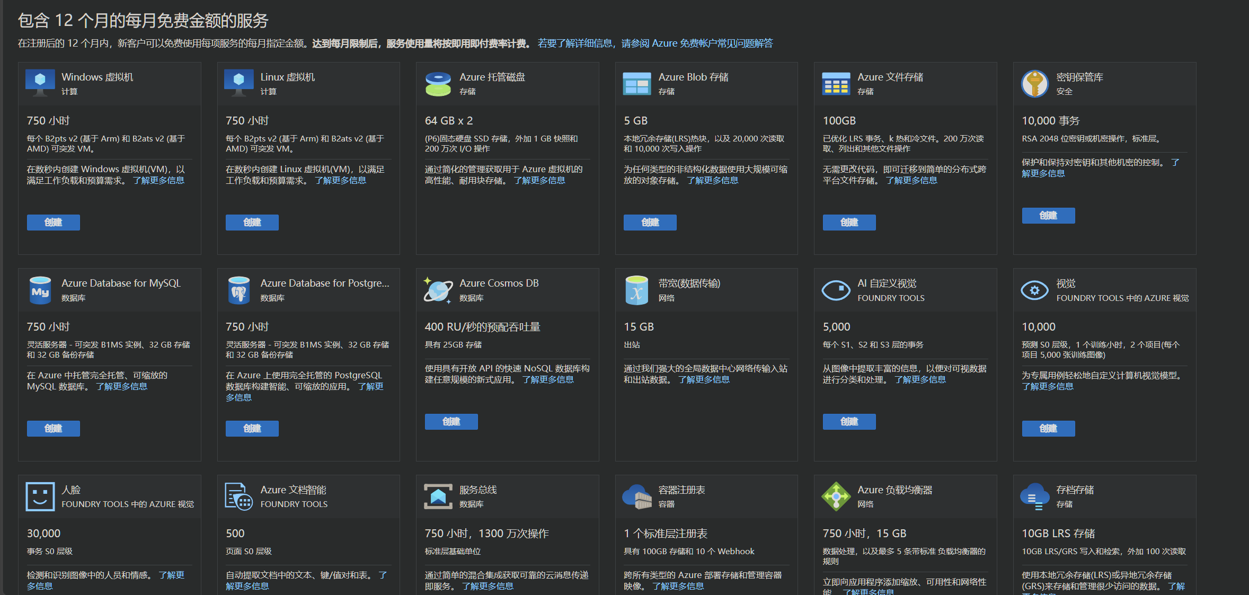This screenshot has width=1249, height=595.
Task: Follow the 了解更多信息 link for Linux 虚拟机
Action: (340, 181)
